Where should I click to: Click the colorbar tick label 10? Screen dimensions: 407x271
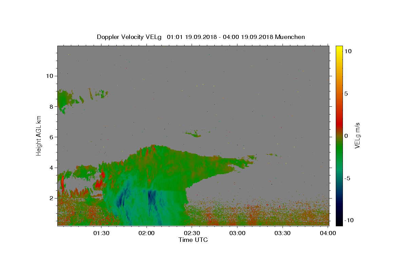348,51
